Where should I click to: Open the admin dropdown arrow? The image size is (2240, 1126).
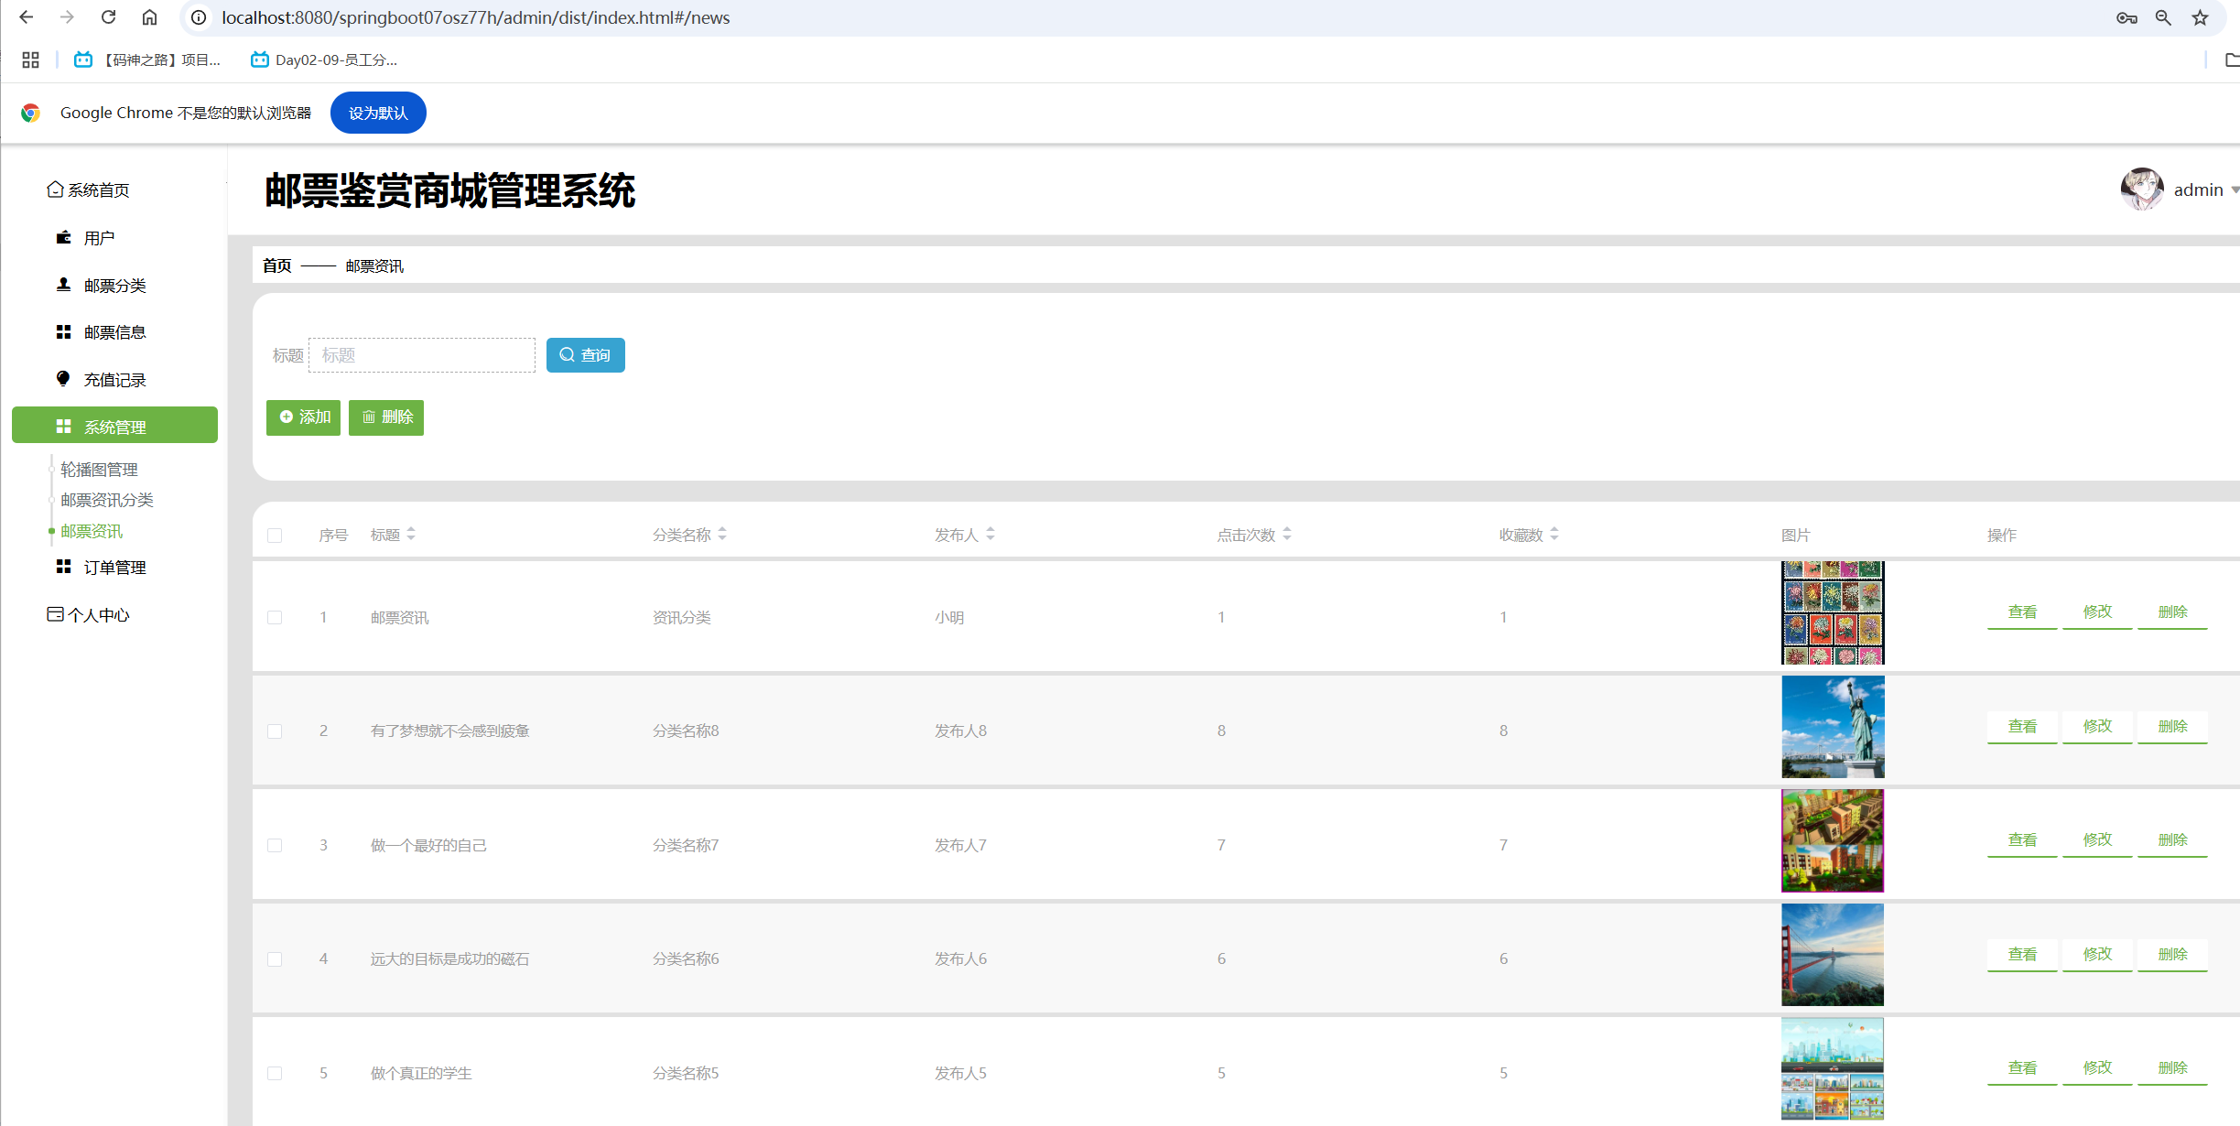tap(2234, 189)
